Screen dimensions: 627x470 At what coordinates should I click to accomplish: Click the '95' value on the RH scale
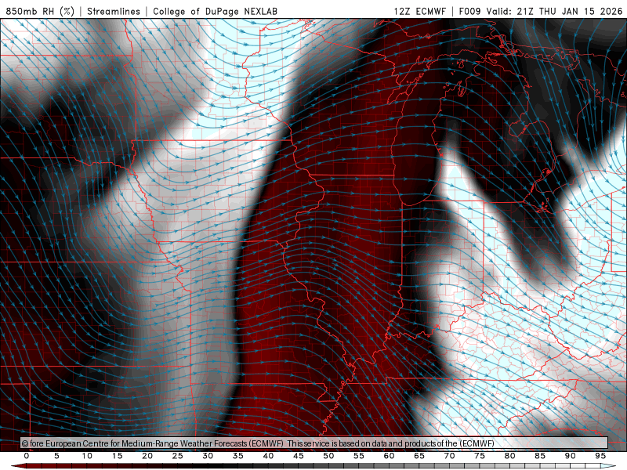pos(600,456)
